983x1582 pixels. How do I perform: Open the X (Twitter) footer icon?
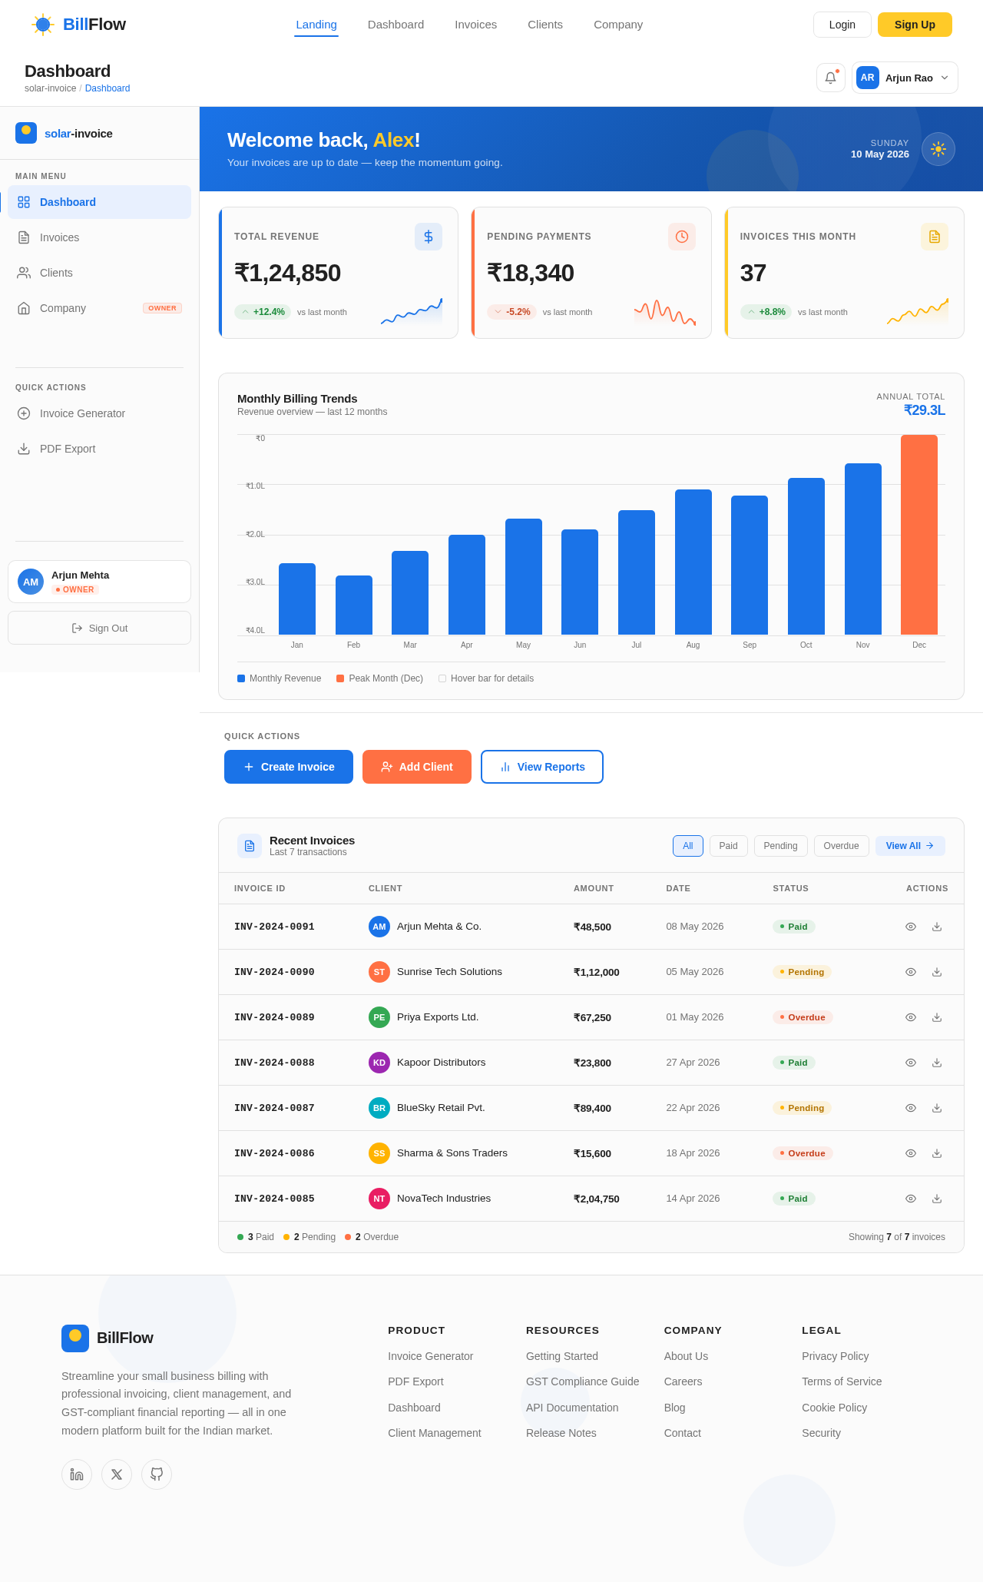point(117,1474)
